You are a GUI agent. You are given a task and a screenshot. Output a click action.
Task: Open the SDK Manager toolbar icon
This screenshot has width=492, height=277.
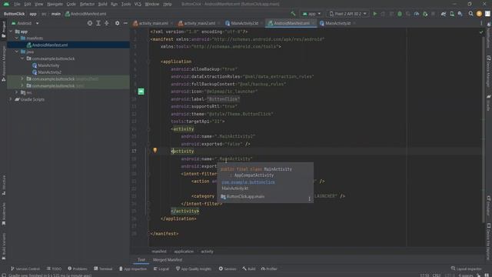460,14
